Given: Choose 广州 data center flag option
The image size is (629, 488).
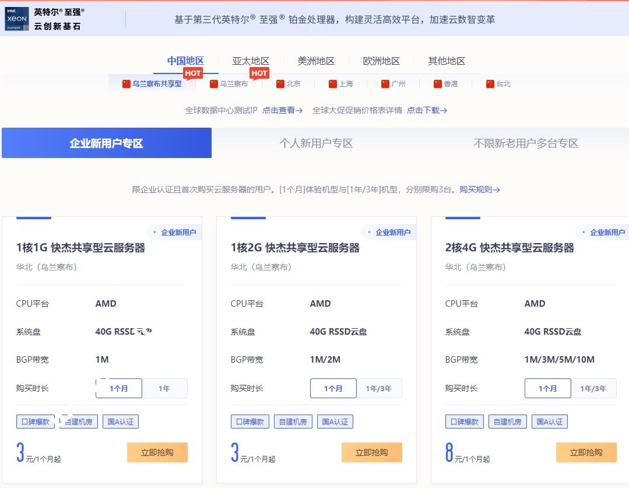Looking at the screenshot, I should point(393,84).
